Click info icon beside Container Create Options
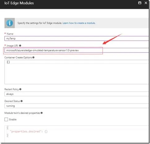 (x=33, y=57)
